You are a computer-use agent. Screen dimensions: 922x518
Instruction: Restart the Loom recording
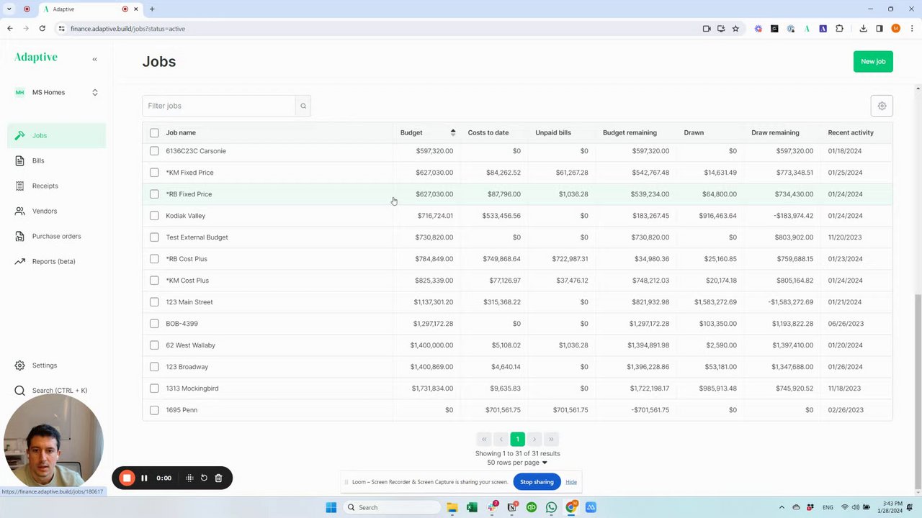tap(204, 478)
